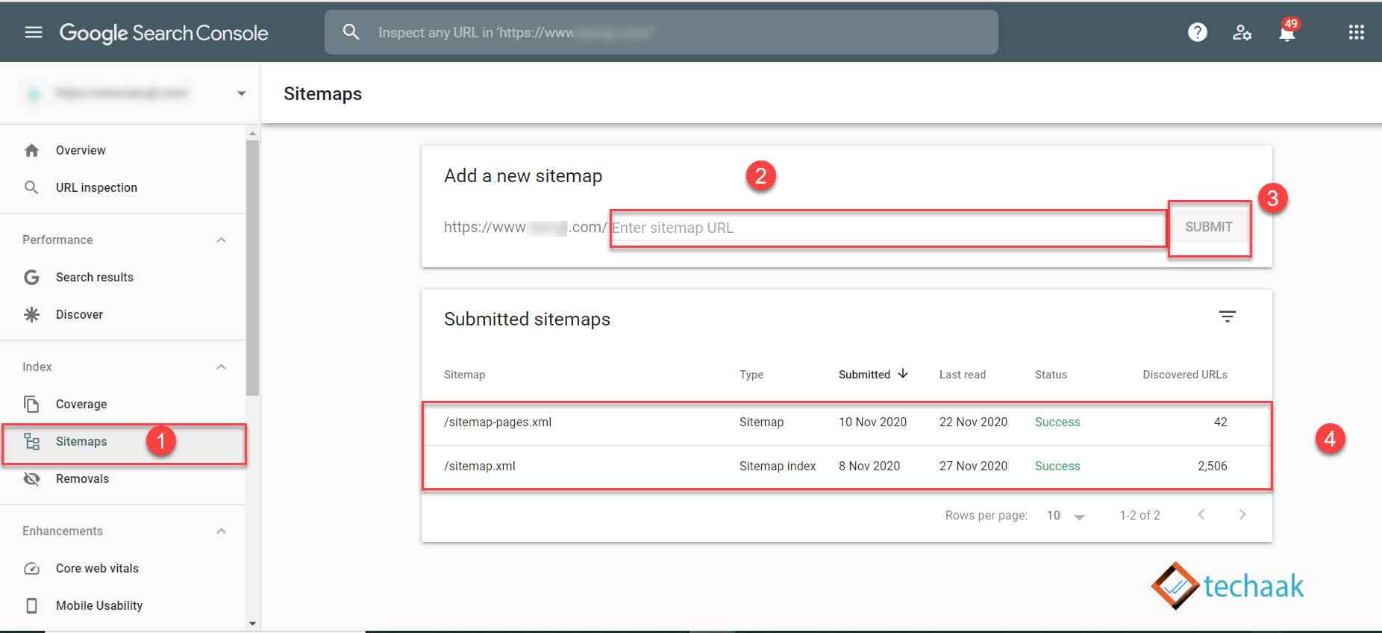Click the URL inspection magnifier icon
The image size is (1382, 633).
(x=31, y=187)
